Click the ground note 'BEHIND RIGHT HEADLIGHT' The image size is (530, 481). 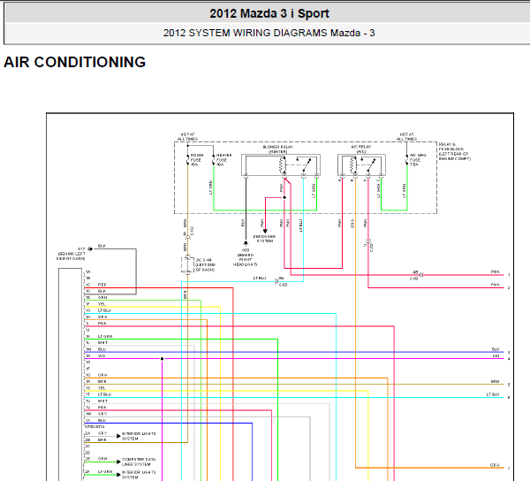click(245, 260)
